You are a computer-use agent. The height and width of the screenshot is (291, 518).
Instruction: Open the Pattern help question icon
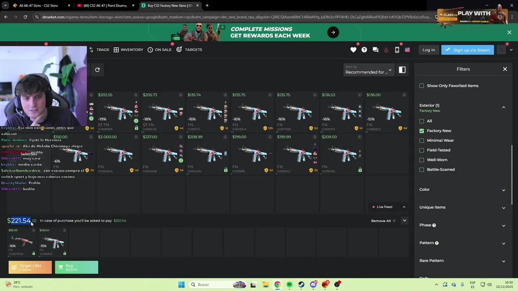(437, 243)
